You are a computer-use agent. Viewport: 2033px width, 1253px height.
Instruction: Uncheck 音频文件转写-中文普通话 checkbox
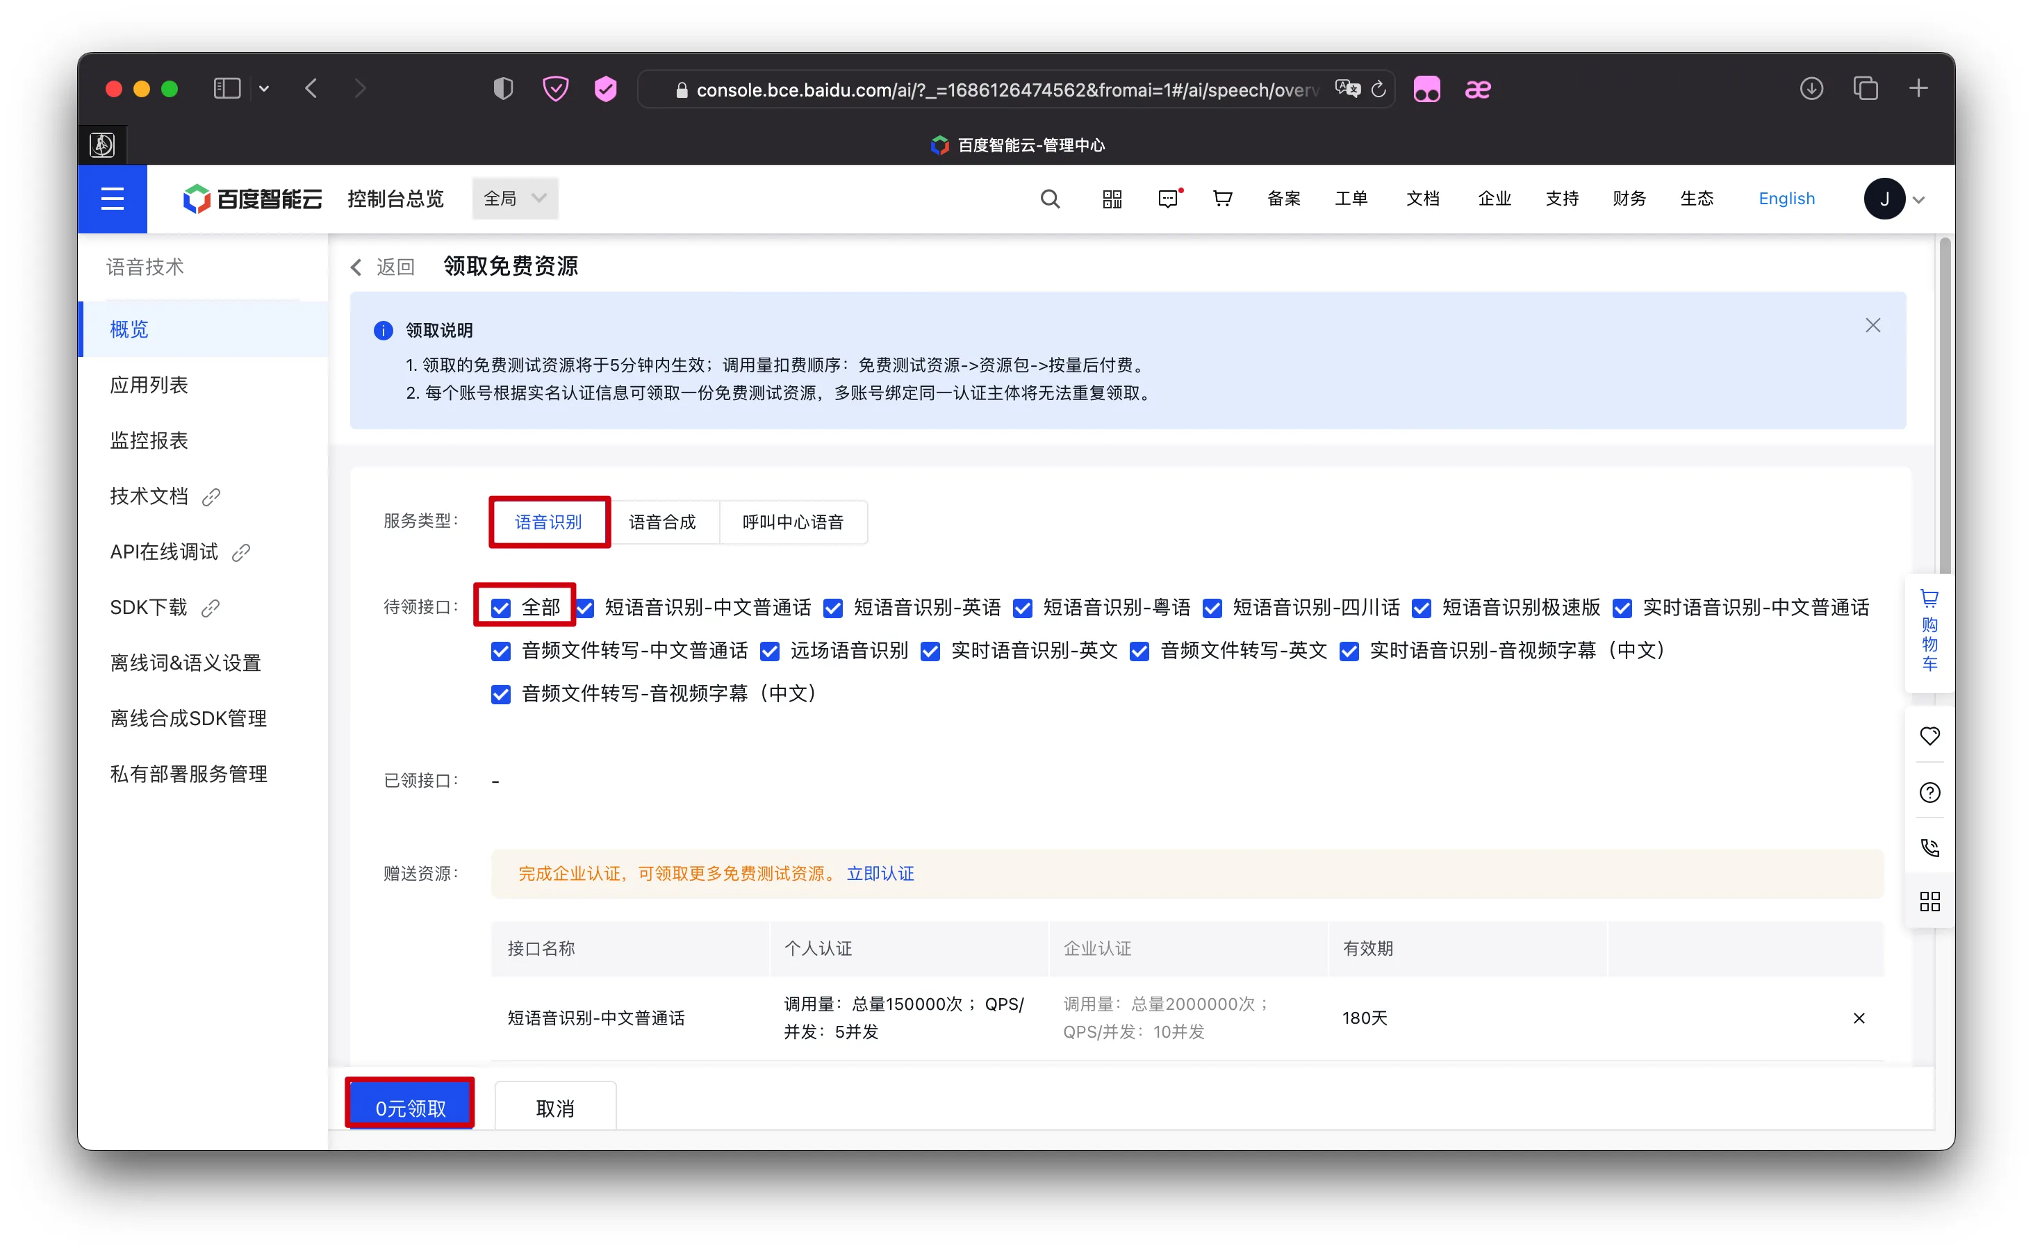click(x=500, y=652)
